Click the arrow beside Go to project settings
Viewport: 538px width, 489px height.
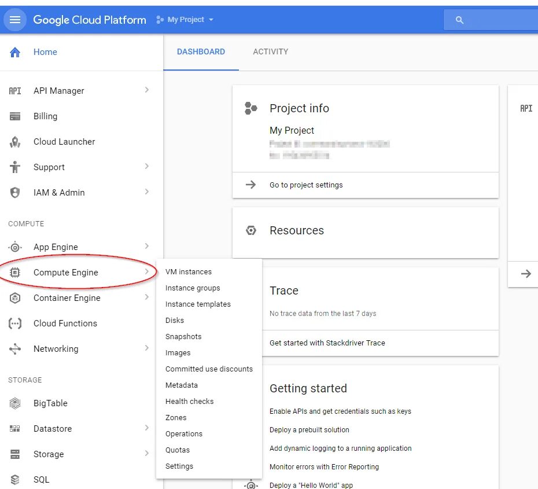pos(251,185)
